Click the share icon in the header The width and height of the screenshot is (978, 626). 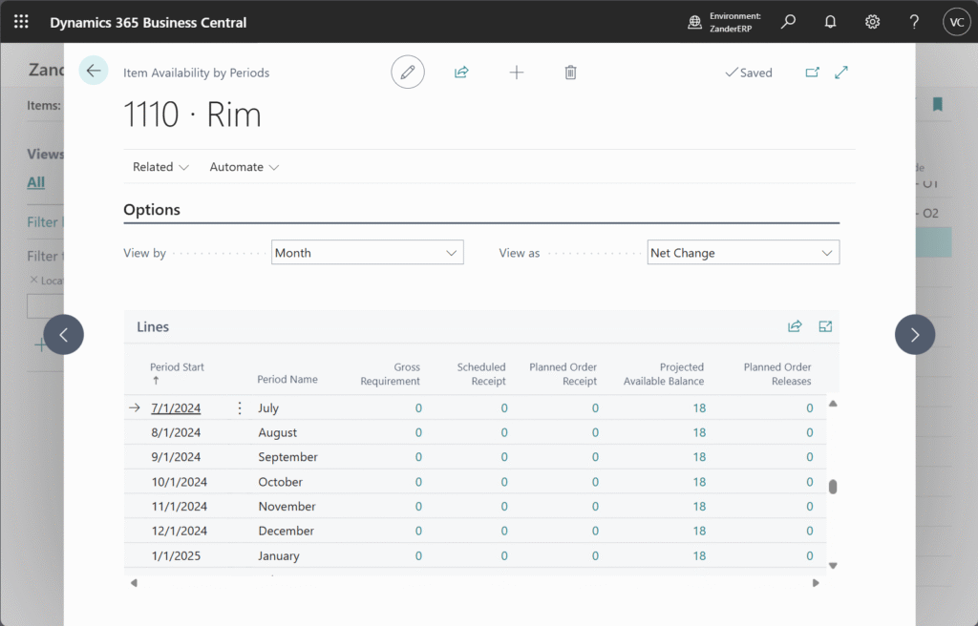[x=461, y=73]
